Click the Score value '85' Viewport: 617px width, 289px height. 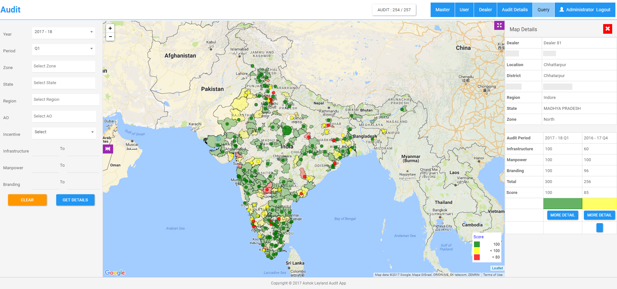coord(586,193)
